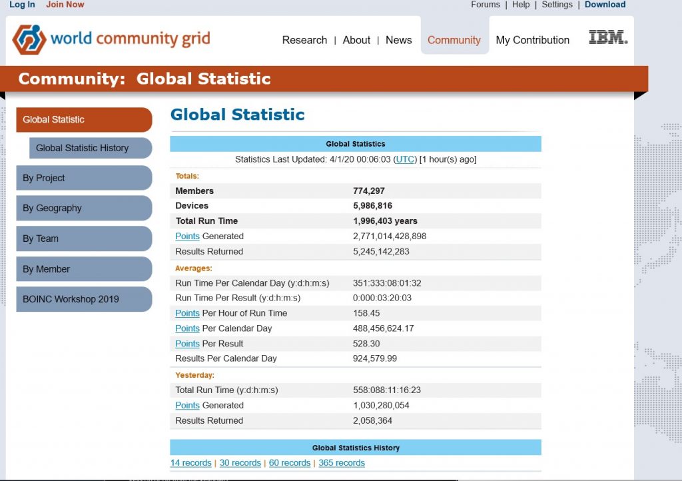Click Points link in Per Result row
Screen dimensions: 682x481
187,344
